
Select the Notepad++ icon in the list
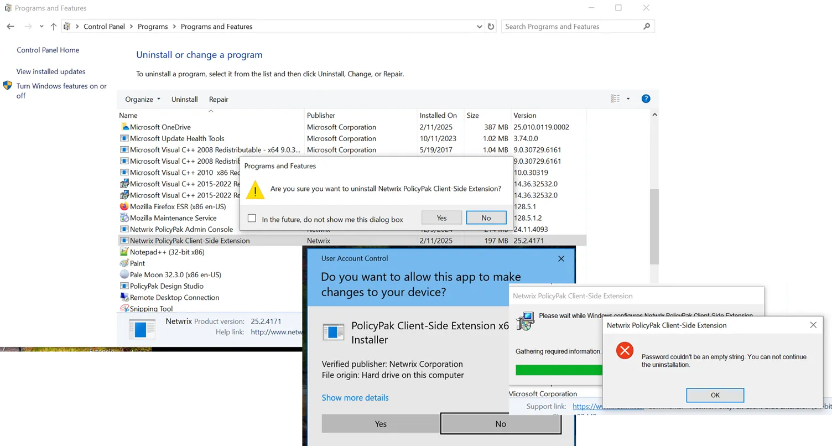click(x=124, y=252)
